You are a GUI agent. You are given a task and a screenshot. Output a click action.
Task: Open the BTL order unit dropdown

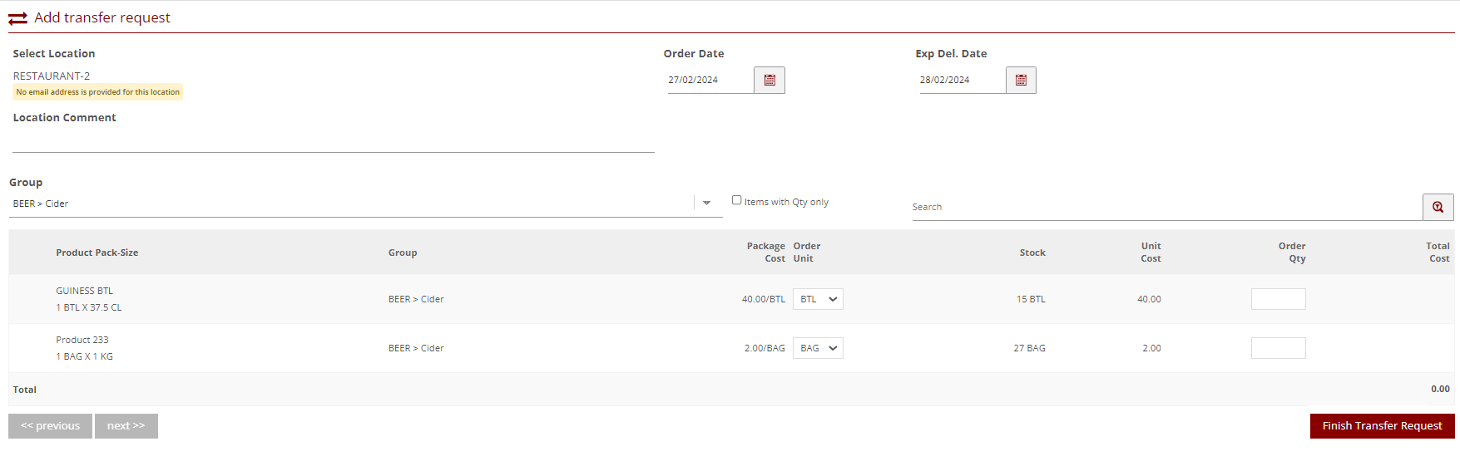[818, 299]
